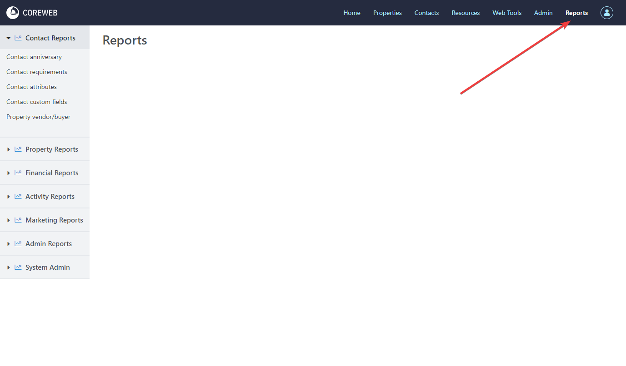Open the Contact anniversary report
This screenshot has width=626, height=366.
tap(34, 57)
